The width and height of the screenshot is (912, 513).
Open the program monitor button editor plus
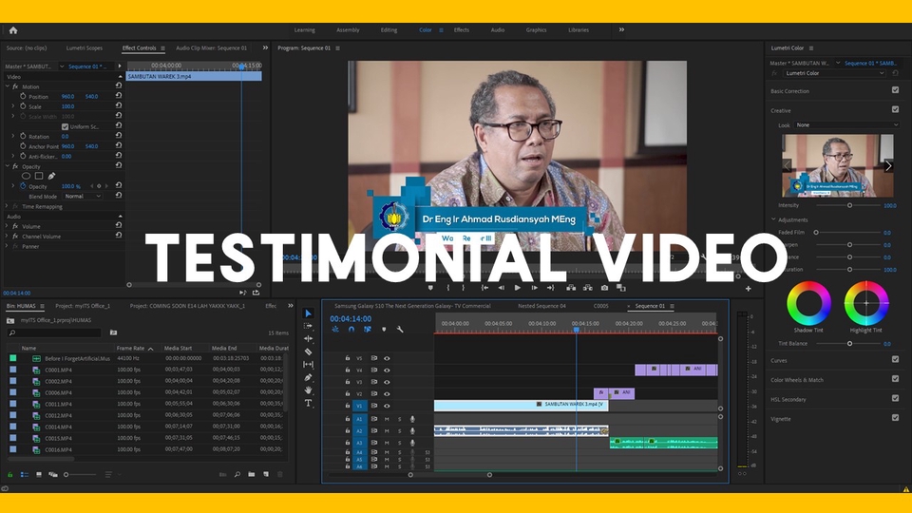tap(748, 289)
